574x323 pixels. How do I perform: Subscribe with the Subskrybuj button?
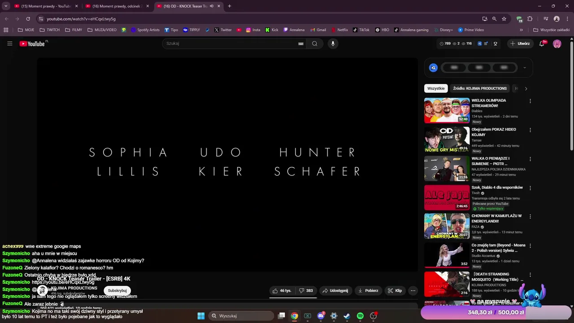click(117, 290)
